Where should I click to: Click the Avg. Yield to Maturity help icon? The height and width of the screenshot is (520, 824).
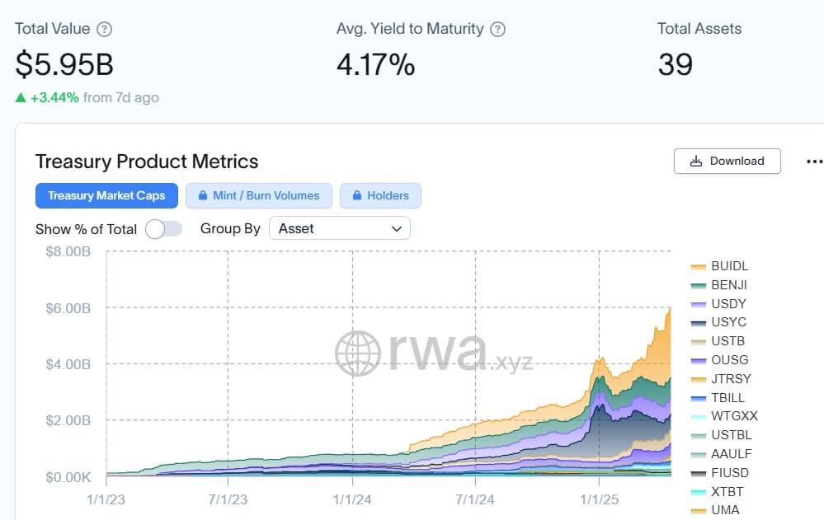click(x=497, y=28)
